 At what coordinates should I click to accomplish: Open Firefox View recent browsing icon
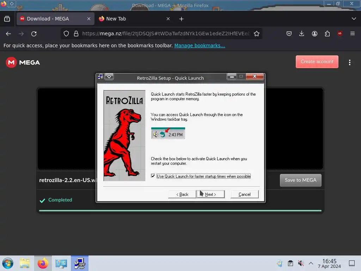(7, 19)
